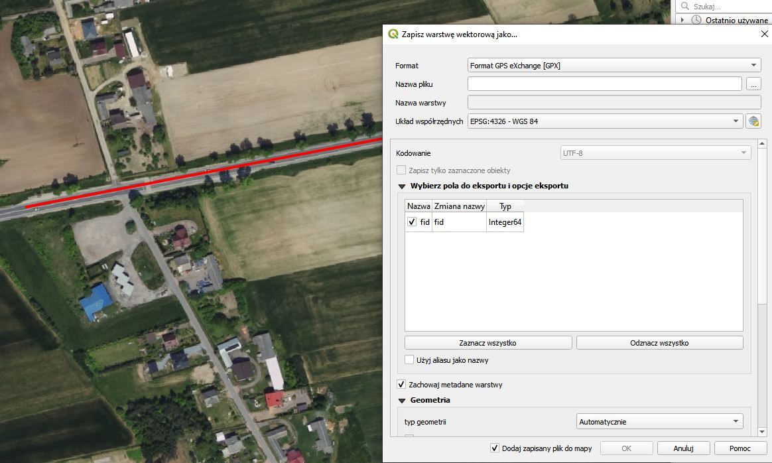Screen dimensions: 772x463
Task: Enable Użyj aliasu jako nazwy
Action: (409, 360)
